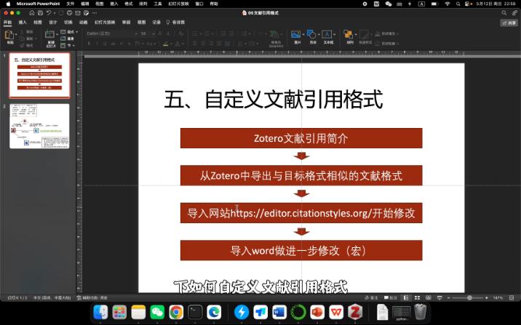The image size is (521, 325).
Task: Click the slide title 五、自定义文献引用格式
Action: pyautogui.click(x=274, y=99)
